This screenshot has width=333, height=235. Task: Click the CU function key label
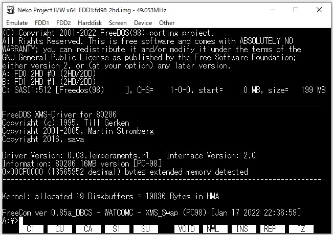pos(60,229)
